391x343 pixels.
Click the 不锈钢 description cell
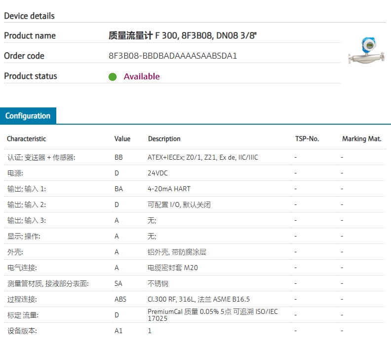(x=158, y=283)
